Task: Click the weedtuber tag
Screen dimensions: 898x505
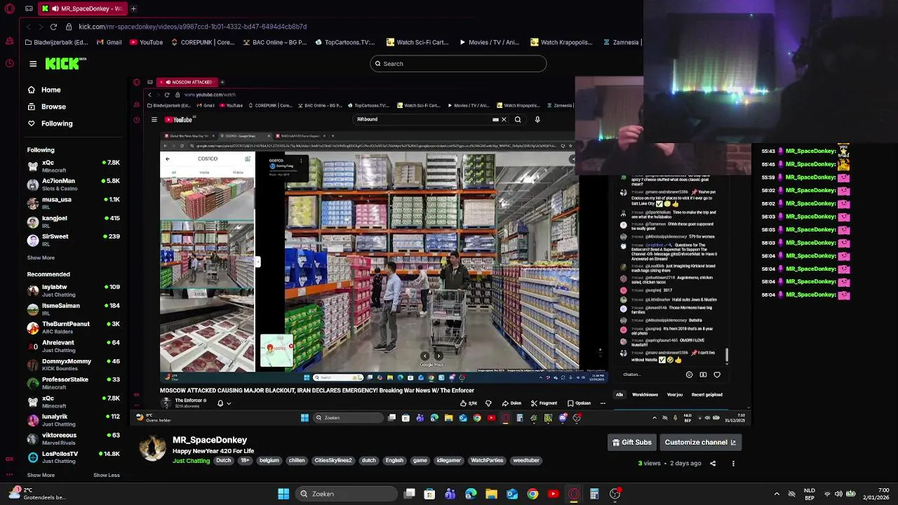Action: (x=526, y=461)
